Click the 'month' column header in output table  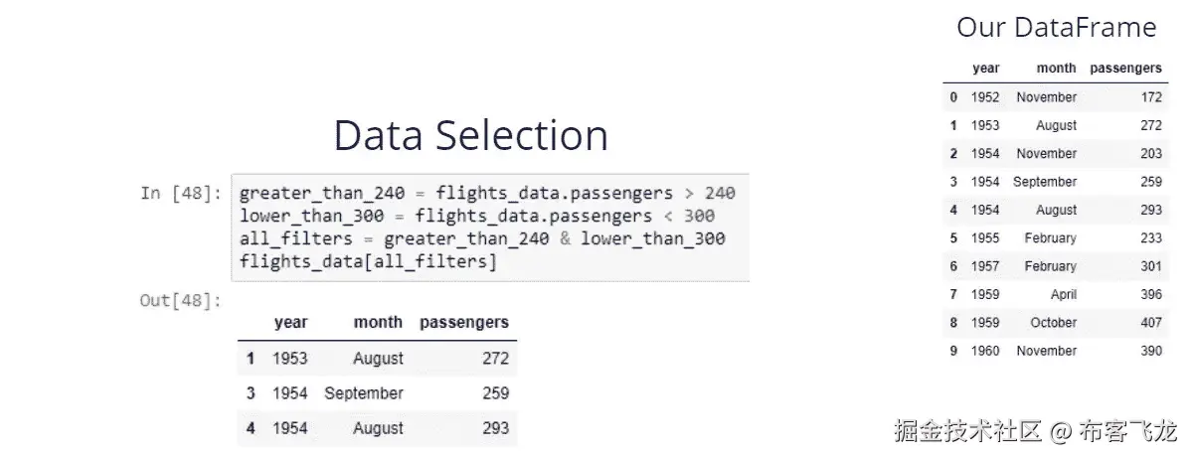click(378, 322)
